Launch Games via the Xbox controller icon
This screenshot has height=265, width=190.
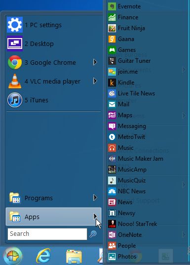tap(112, 50)
